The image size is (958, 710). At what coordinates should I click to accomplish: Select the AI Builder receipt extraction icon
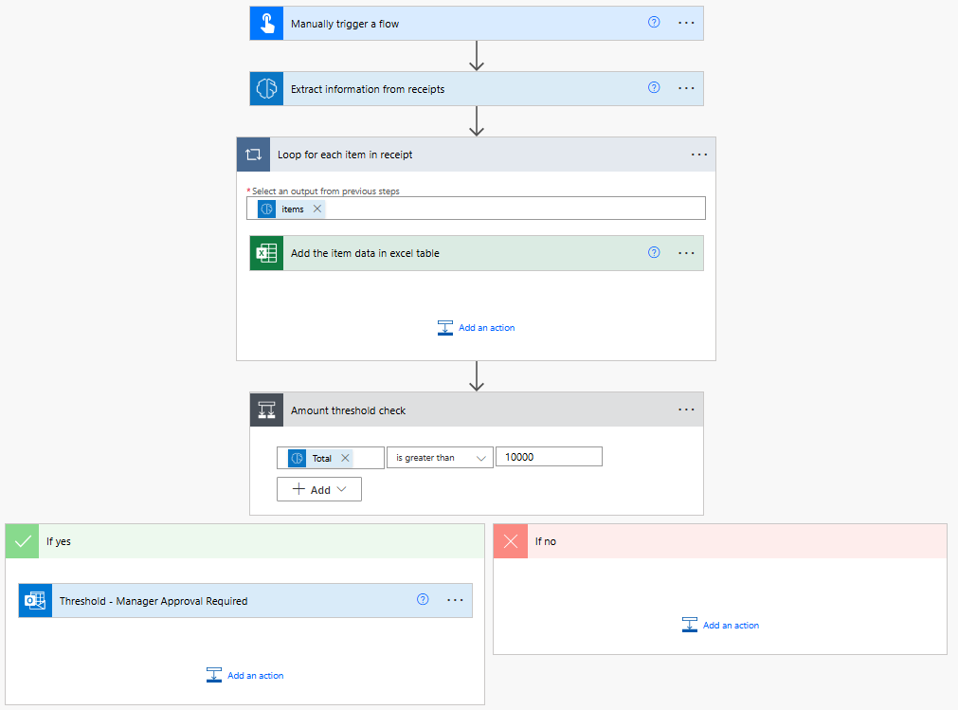(266, 88)
